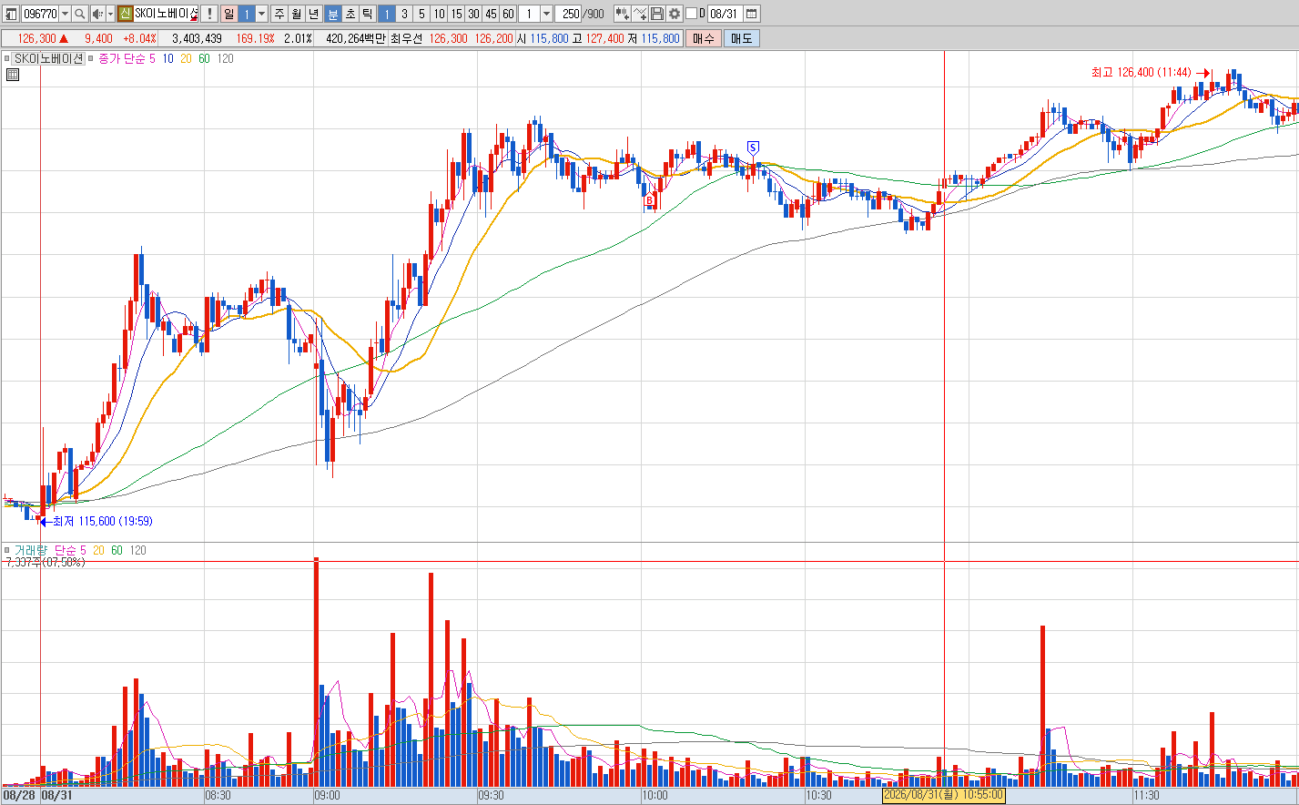The width and height of the screenshot is (1299, 805).
Task: Open the speaker options dropdown arrow
Action: [x=110, y=14]
